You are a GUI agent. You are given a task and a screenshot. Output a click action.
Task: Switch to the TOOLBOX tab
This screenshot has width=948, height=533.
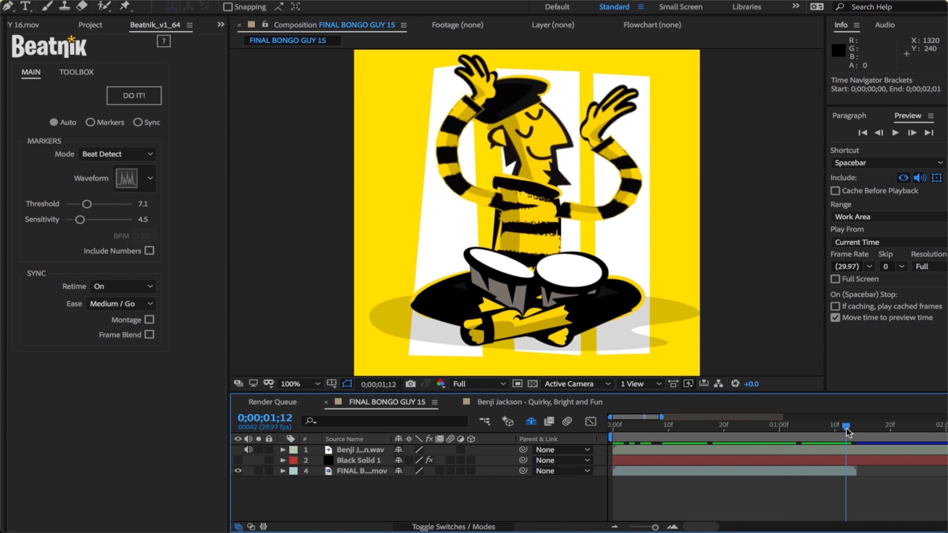click(77, 72)
